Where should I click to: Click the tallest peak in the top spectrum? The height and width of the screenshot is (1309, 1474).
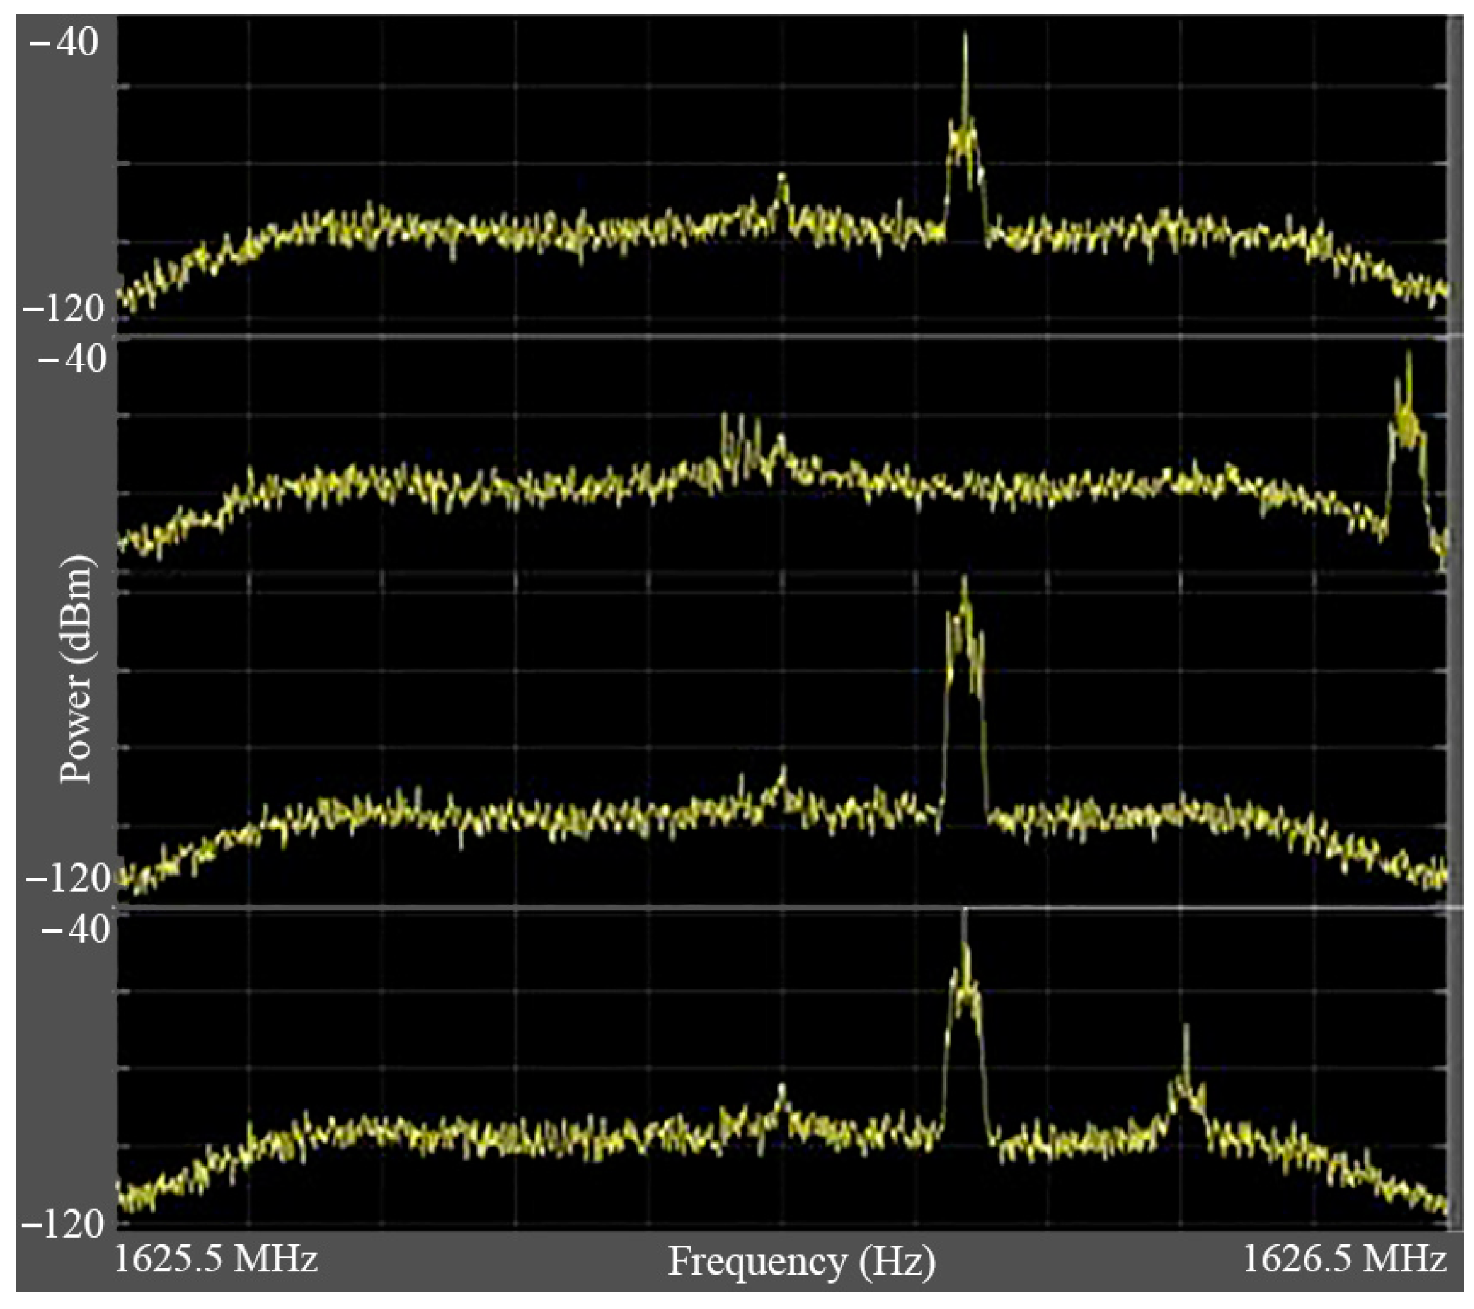(965, 137)
